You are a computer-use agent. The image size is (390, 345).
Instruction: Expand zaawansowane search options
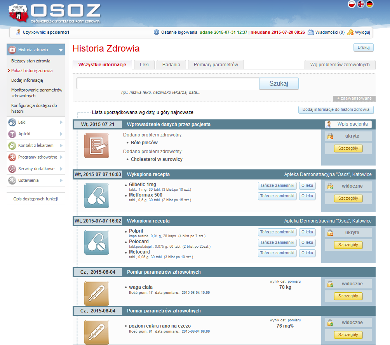click(354, 98)
